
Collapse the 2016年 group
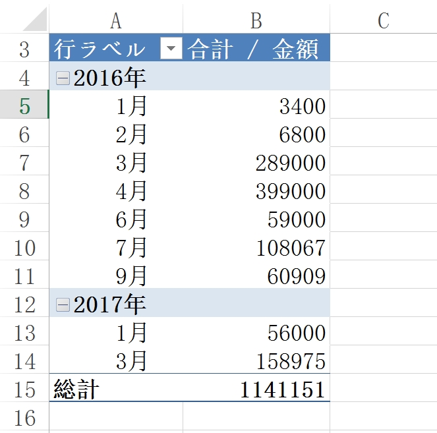(63, 78)
